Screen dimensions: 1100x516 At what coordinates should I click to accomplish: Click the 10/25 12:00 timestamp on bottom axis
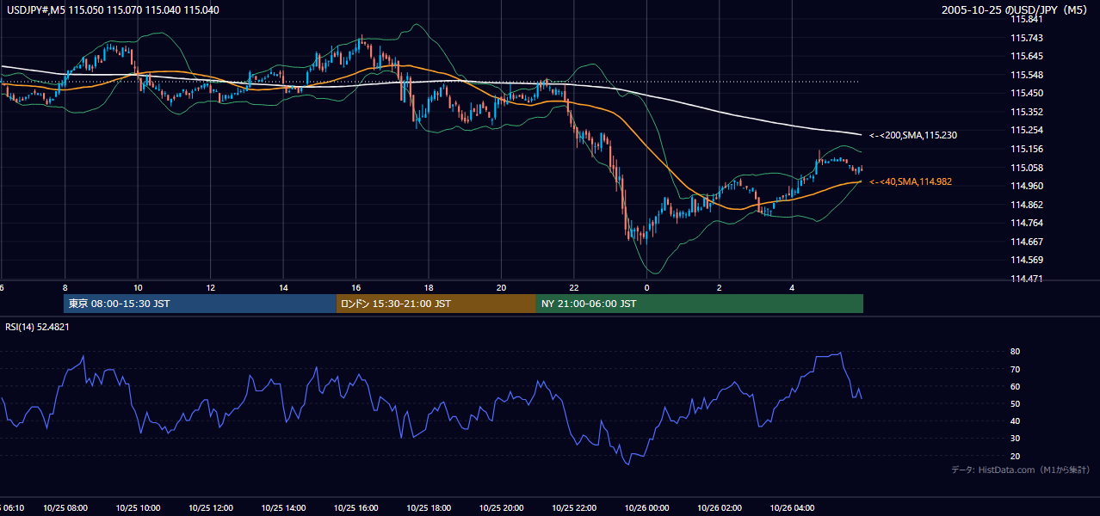pyautogui.click(x=210, y=508)
